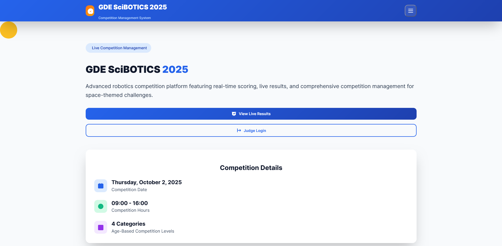Click the Age-Based Competition Levels label
Viewport: 502px width, 246px height.
click(x=143, y=231)
